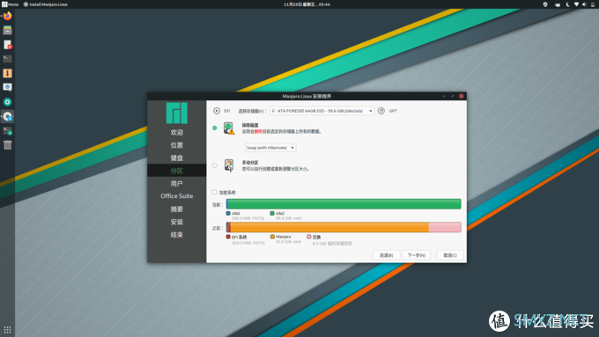Show applications grid at dock bottom
The height and width of the screenshot is (337, 599).
[7, 329]
